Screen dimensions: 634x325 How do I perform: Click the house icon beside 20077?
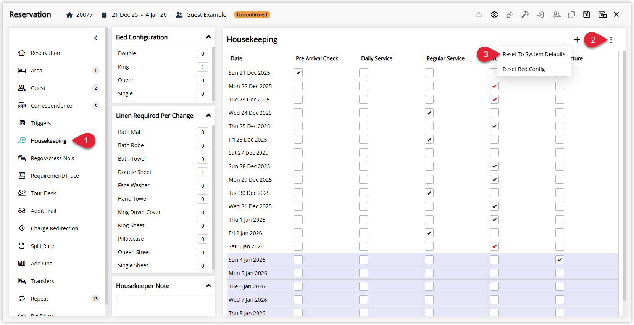69,15
